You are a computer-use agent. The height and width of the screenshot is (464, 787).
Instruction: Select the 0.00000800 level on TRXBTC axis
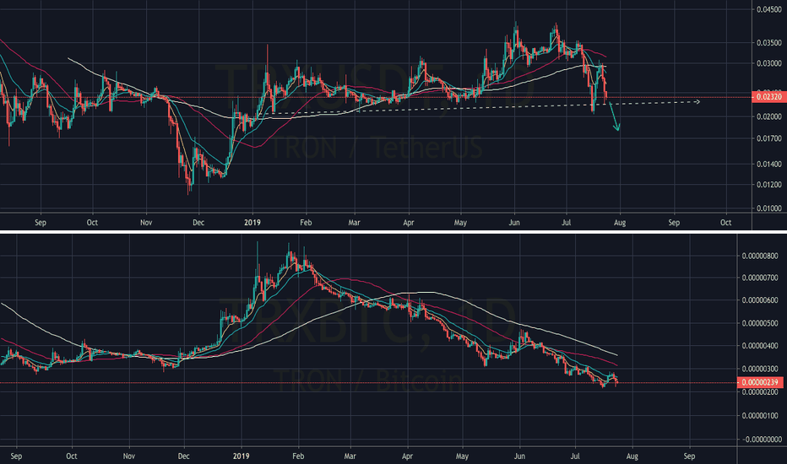click(x=760, y=256)
